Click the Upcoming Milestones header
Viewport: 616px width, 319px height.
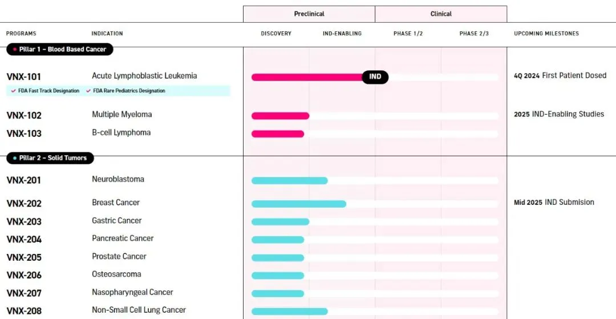tap(546, 34)
